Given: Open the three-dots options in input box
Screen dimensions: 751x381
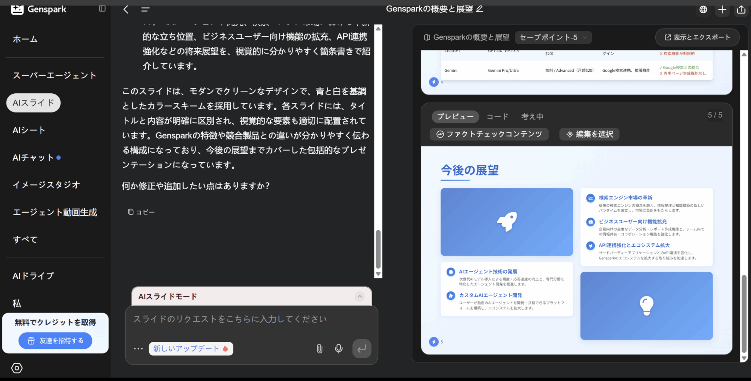Looking at the screenshot, I should (138, 348).
